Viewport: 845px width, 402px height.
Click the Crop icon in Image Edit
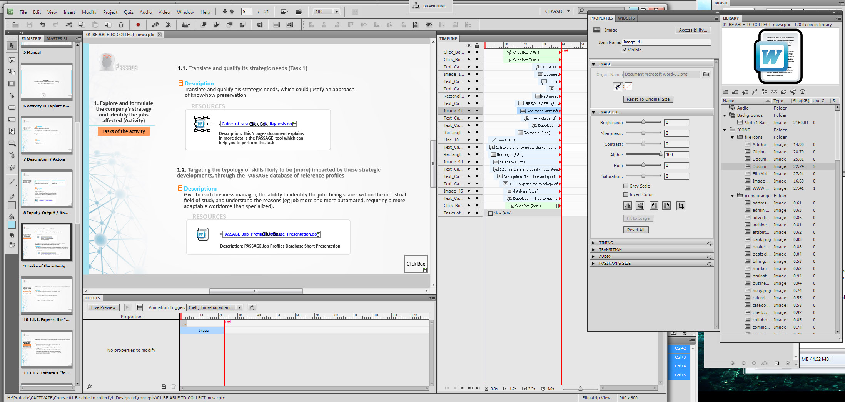click(680, 206)
